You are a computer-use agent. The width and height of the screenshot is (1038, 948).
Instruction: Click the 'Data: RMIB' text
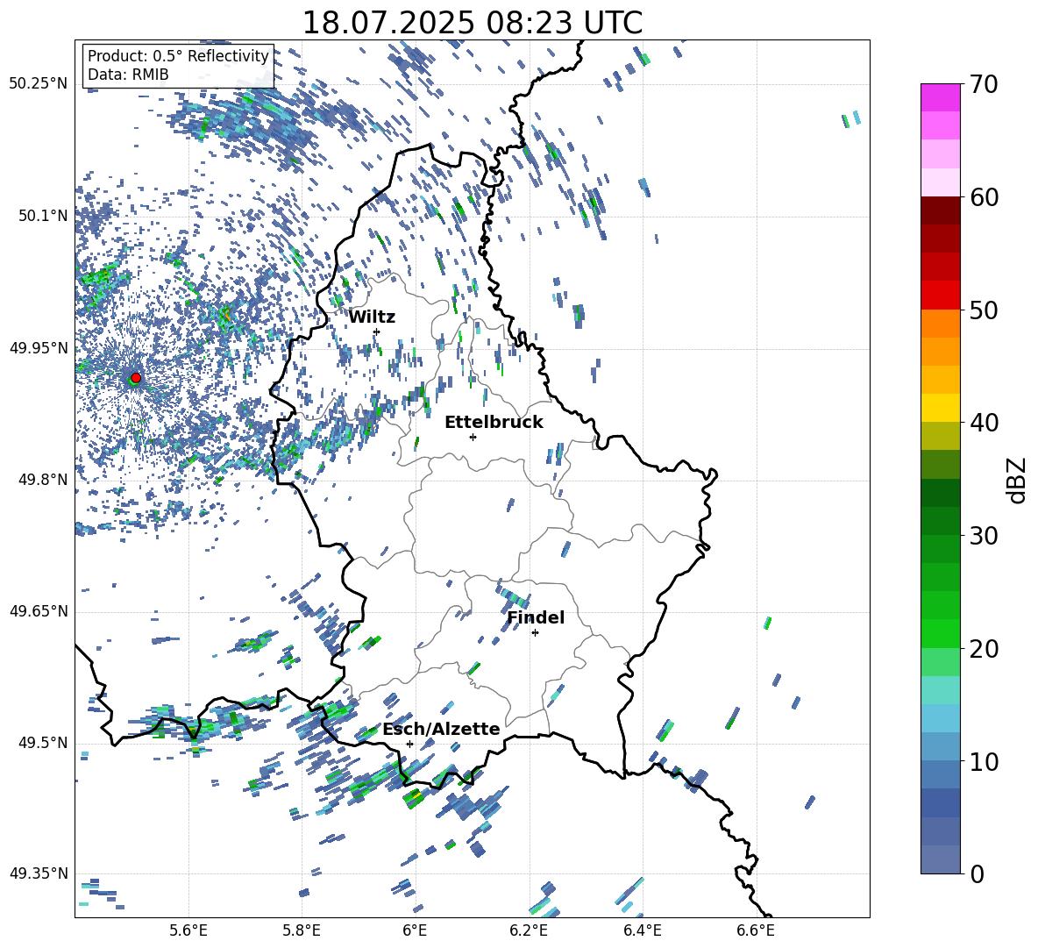(128, 75)
